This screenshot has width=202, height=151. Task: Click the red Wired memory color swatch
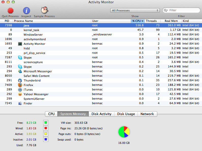(x=46, y=128)
